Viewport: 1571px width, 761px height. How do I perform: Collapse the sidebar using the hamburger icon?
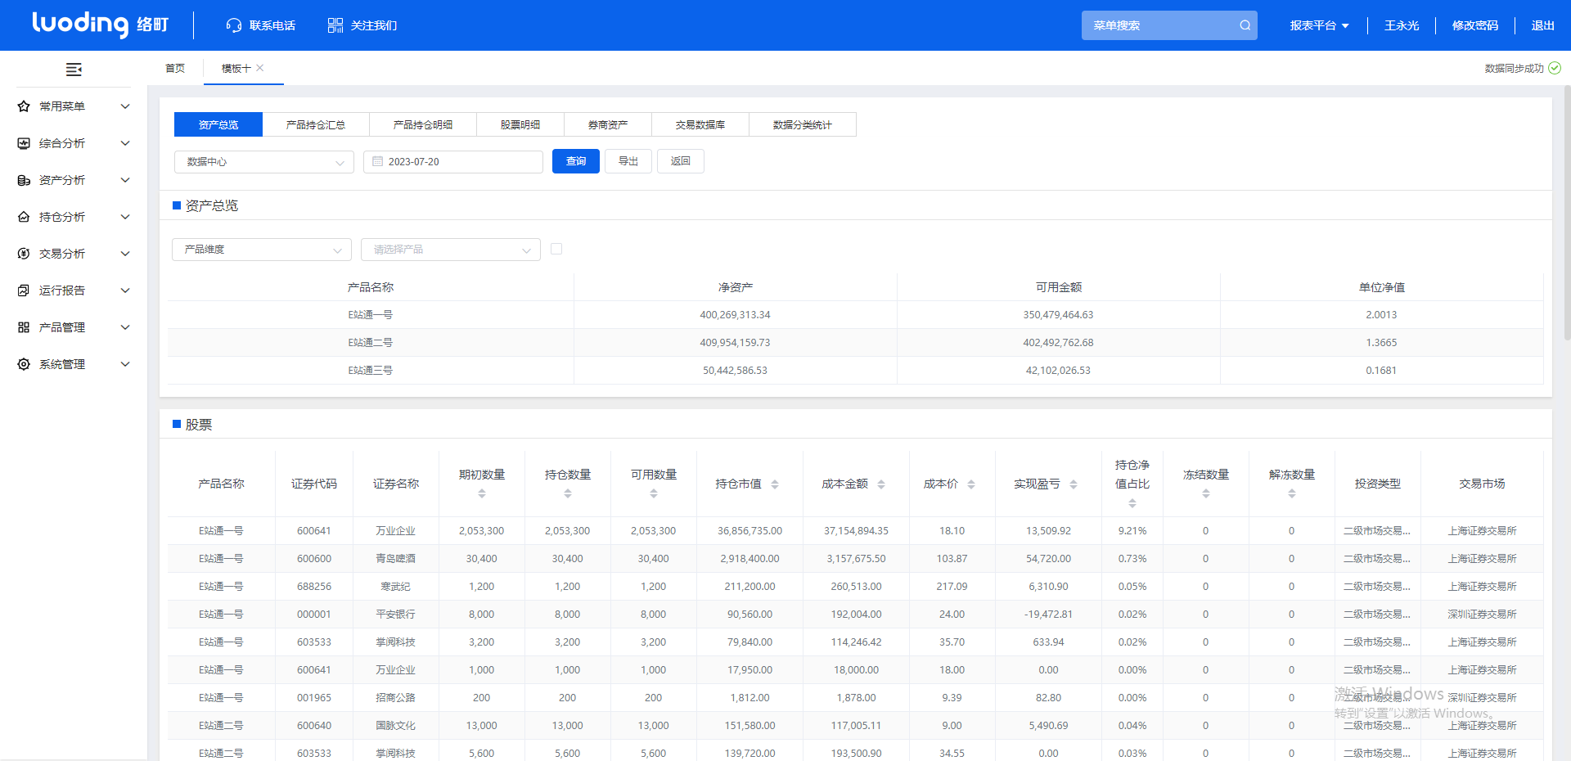click(x=74, y=70)
